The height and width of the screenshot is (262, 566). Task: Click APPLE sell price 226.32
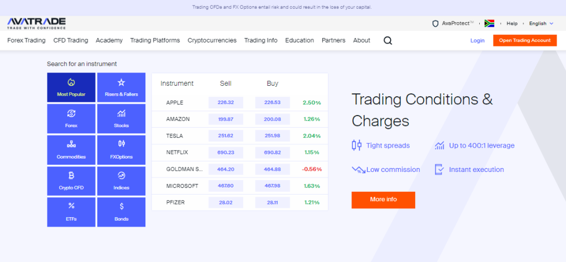226,102
